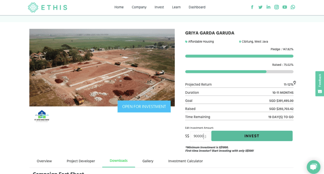Click the 11-12% projected return value
Image resolution: width=324 pixels, height=174 pixels.
coord(289,85)
